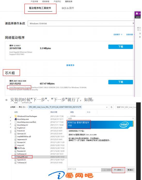This screenshot has width=142, height=180.
Task: Click the 2020/12/28 15:51 date for IntelMEFWVer.dll
Action: 57,136
